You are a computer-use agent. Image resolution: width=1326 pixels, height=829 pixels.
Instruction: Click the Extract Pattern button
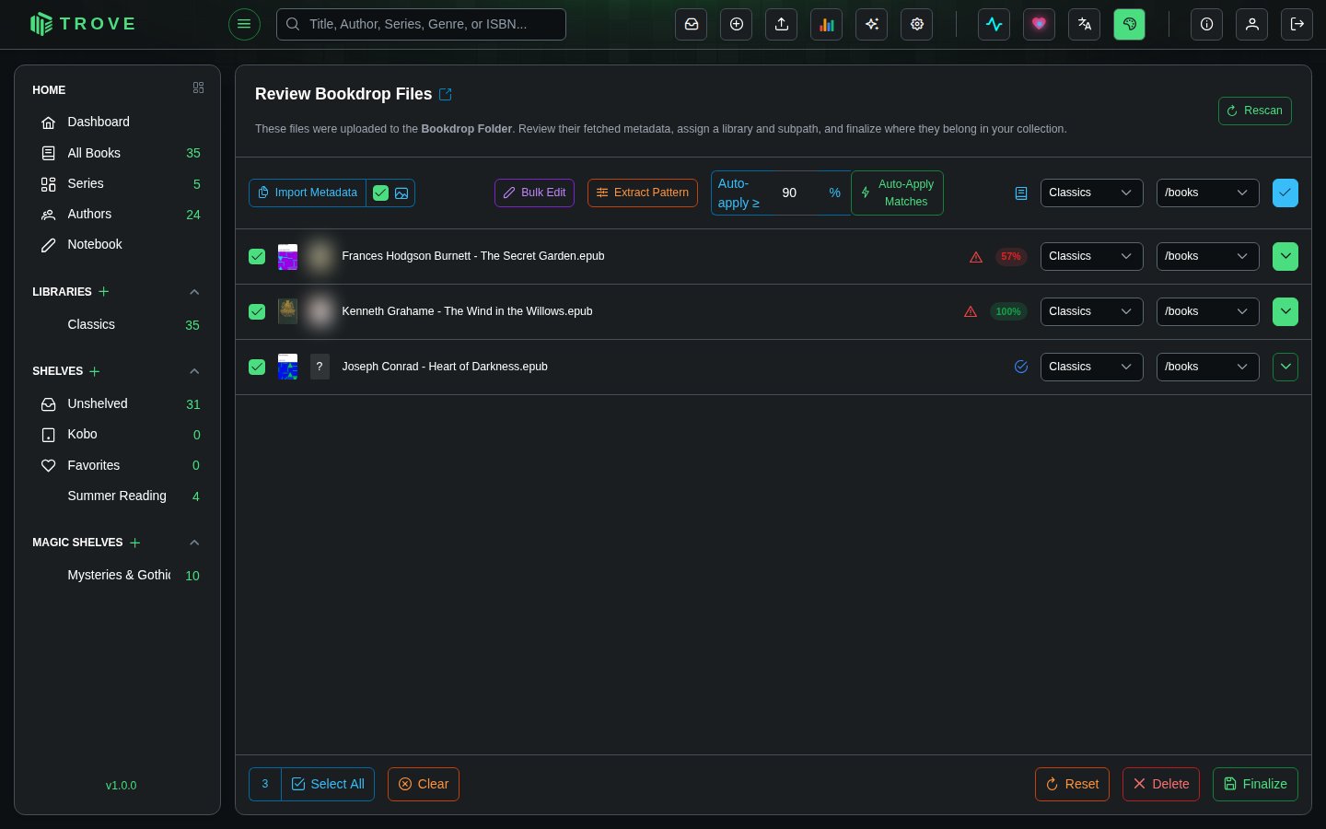point(643,193)
